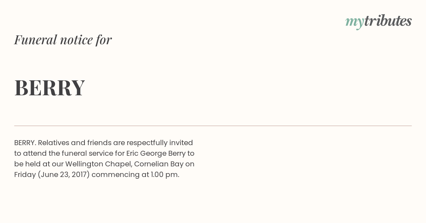Click 'BERRY.' at the start of the paragraph

coord(25,143)
